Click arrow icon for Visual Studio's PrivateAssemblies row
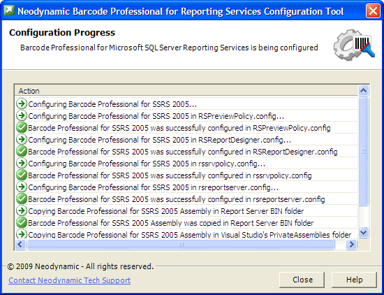 (22, 234)
